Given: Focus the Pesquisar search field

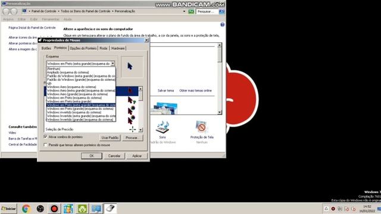Looking at the screenshot, I should tap(207, 11).
